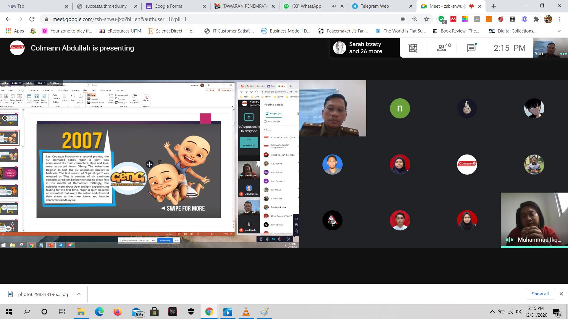Click the camera permission icon in address bar
The height and width of the screenshot is (319, 568).
pos(403,19)
